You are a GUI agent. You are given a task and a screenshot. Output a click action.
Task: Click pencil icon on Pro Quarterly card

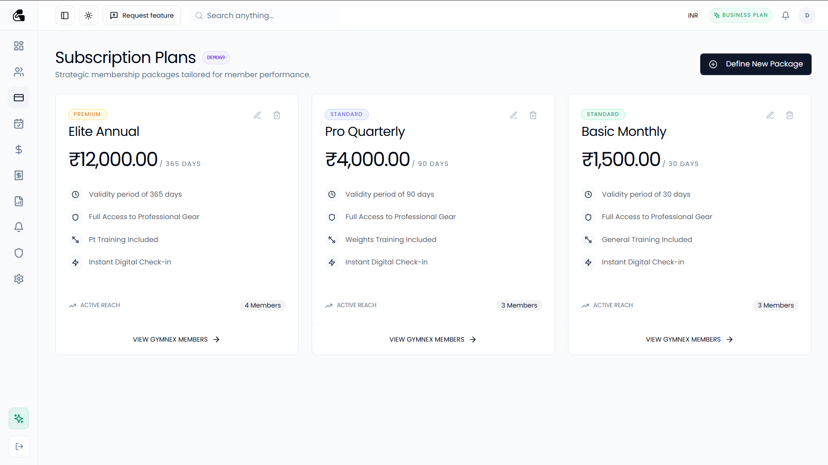[514, 115]
